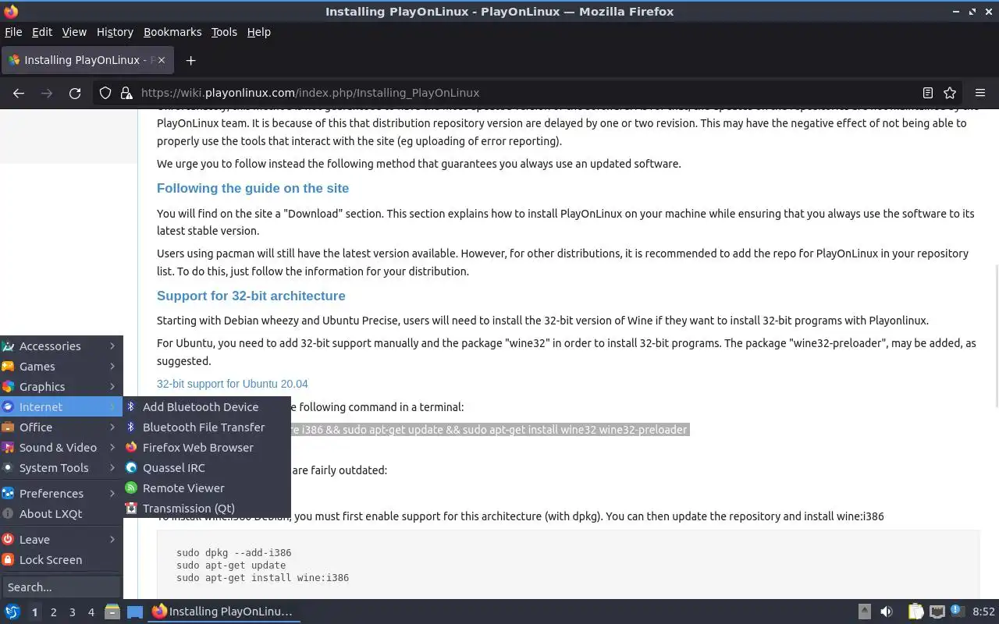
Task: Reload the current page
Action: (75, 93)
